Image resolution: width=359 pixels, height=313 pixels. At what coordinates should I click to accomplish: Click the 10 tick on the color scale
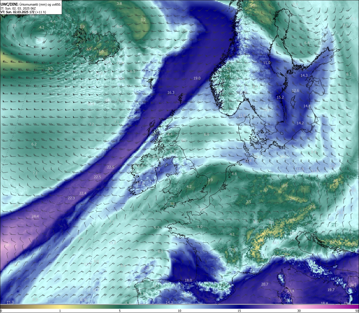coord(179,311)
